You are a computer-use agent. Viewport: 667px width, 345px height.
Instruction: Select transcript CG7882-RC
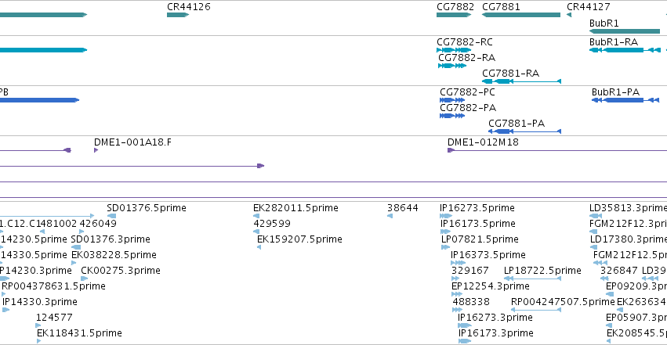pos(454,50)
